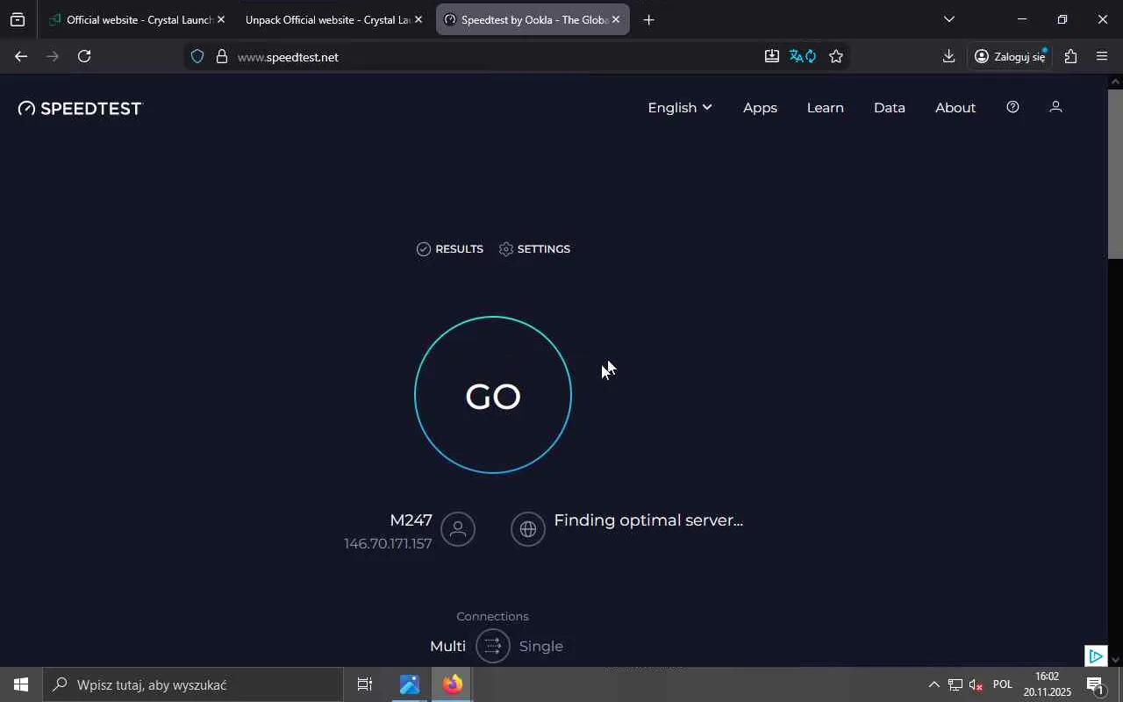
Task: Select Multi connection mode
Action: [447, 647]
